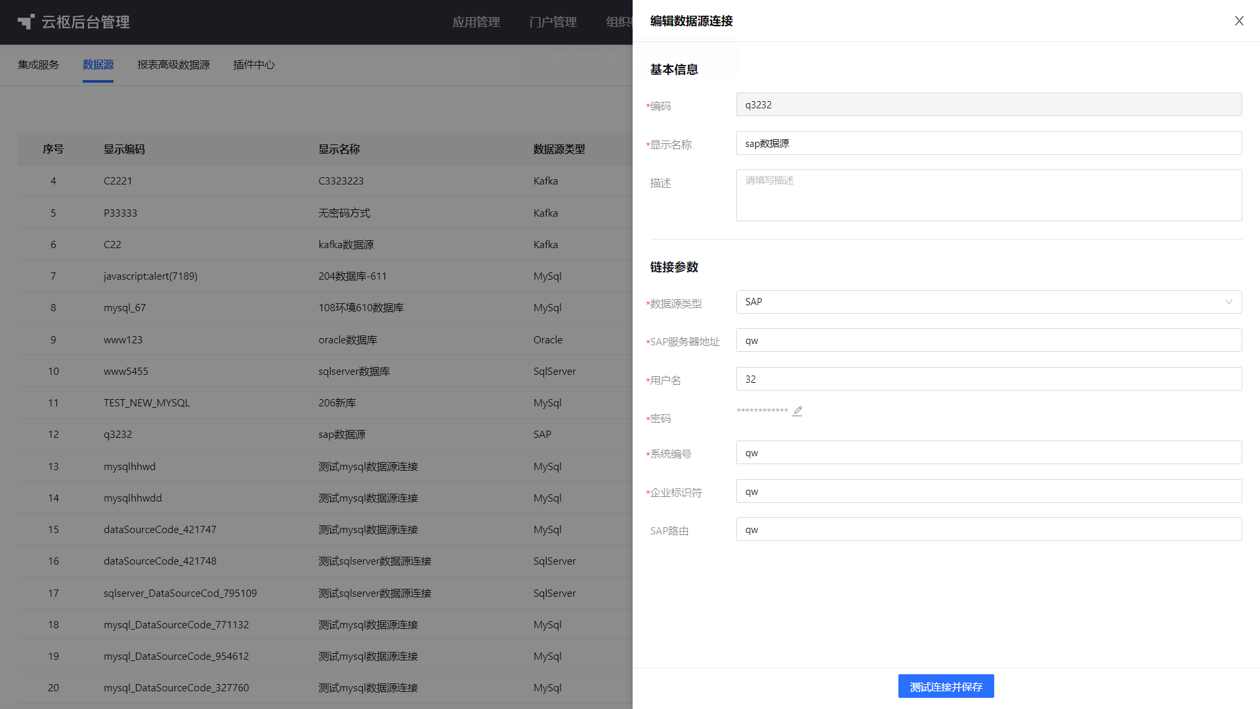The image size is (1260, 709).
Task: Select row C2221 in the table
Action: (325, 181)
